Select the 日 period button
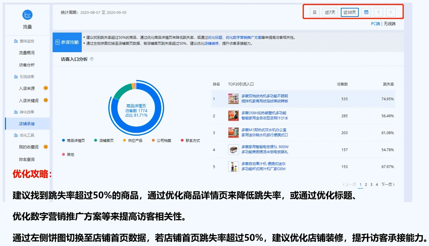Screen dimensions: 429x246 [314, 12]
